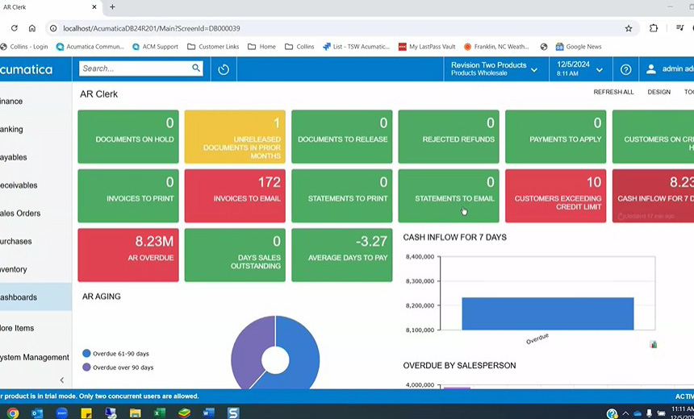
Task: Open the Acumatica Community bookmark
Action: (x=90, y=47)
